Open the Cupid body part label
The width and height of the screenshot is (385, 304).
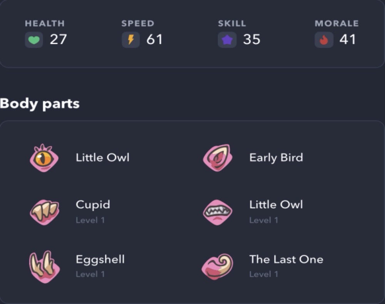[93, 205]
